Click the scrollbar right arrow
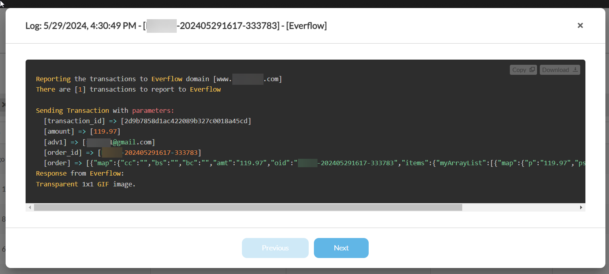The width and height of the screenshot is (609, 274). [x=581, y=208]
